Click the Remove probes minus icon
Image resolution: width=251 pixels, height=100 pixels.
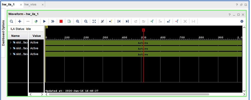click(x=28, y=21)
